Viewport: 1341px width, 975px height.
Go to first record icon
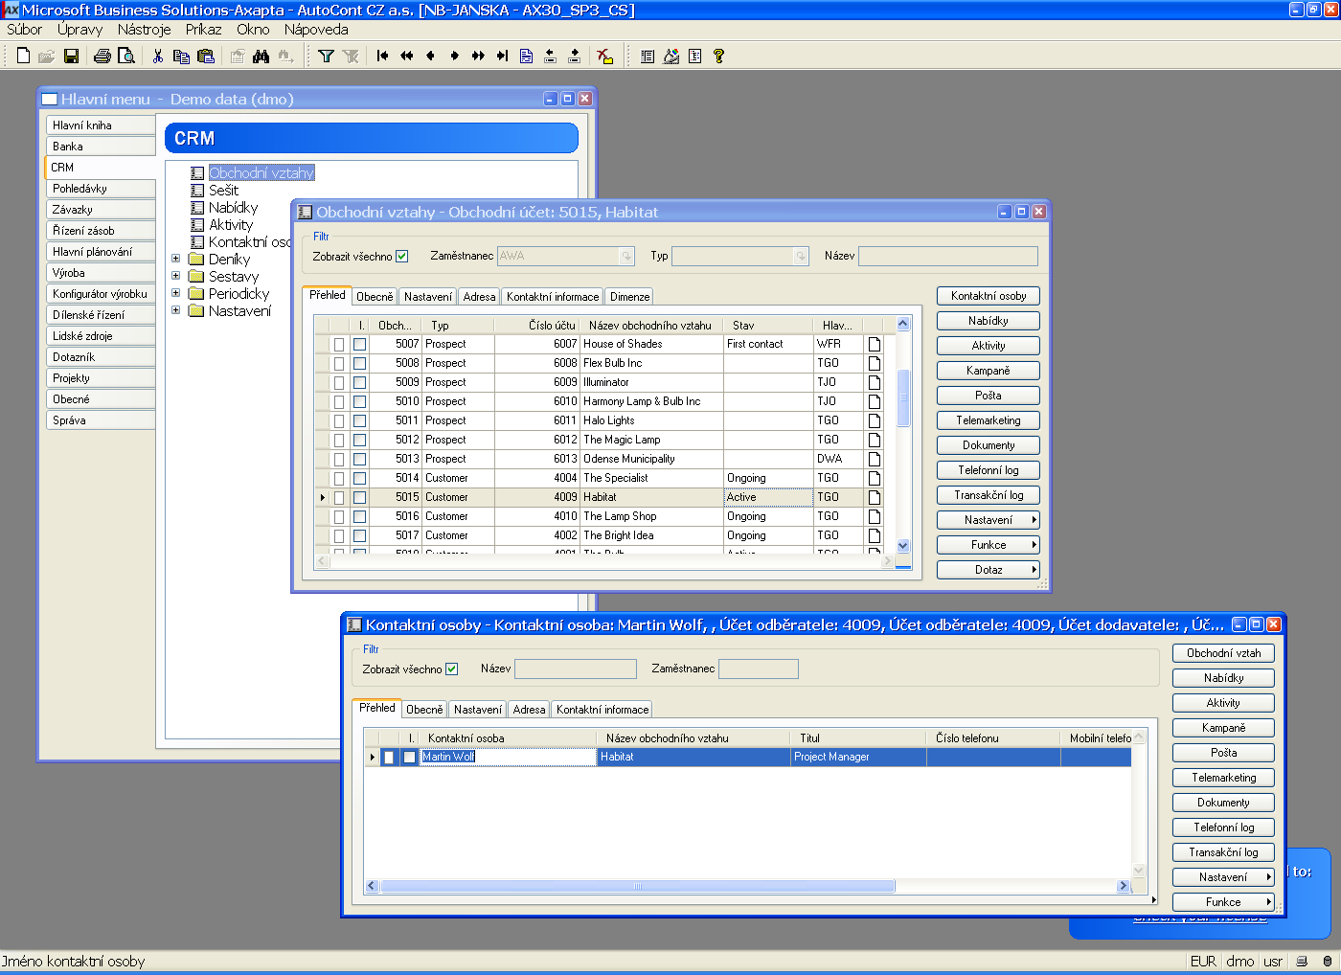382,56
